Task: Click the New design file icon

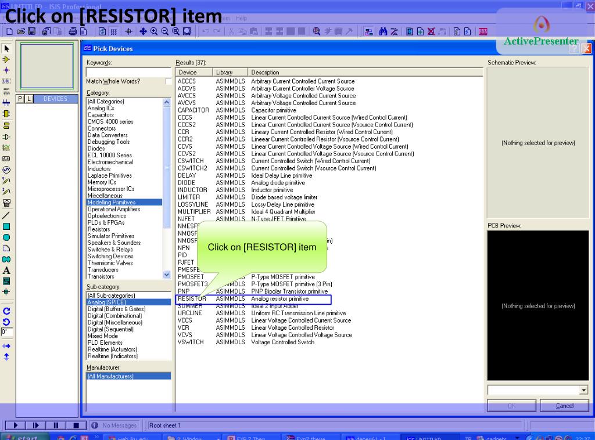Action: [9, 31]
